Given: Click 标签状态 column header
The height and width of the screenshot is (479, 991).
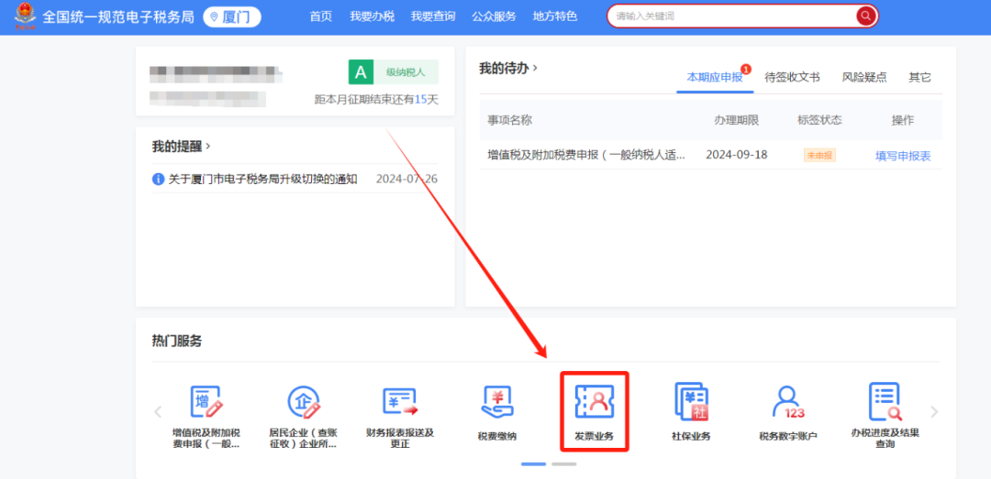Looking at the screenshot, I should point(819,120).
